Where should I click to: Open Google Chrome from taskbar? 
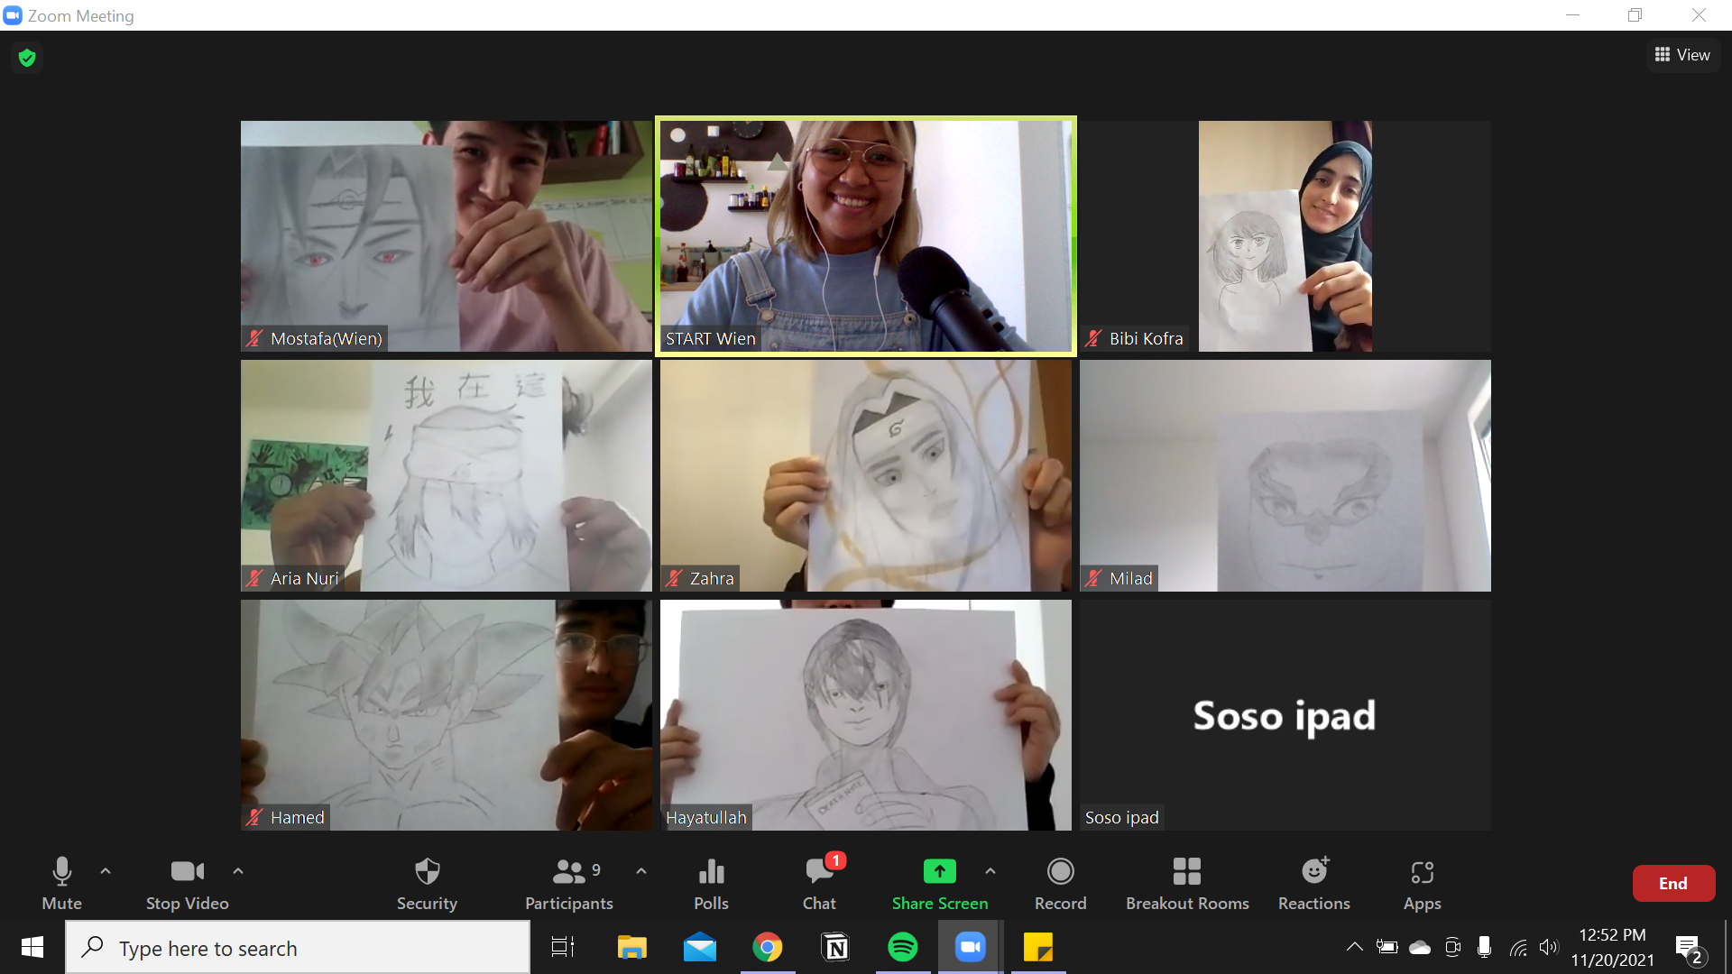point(768,948)
